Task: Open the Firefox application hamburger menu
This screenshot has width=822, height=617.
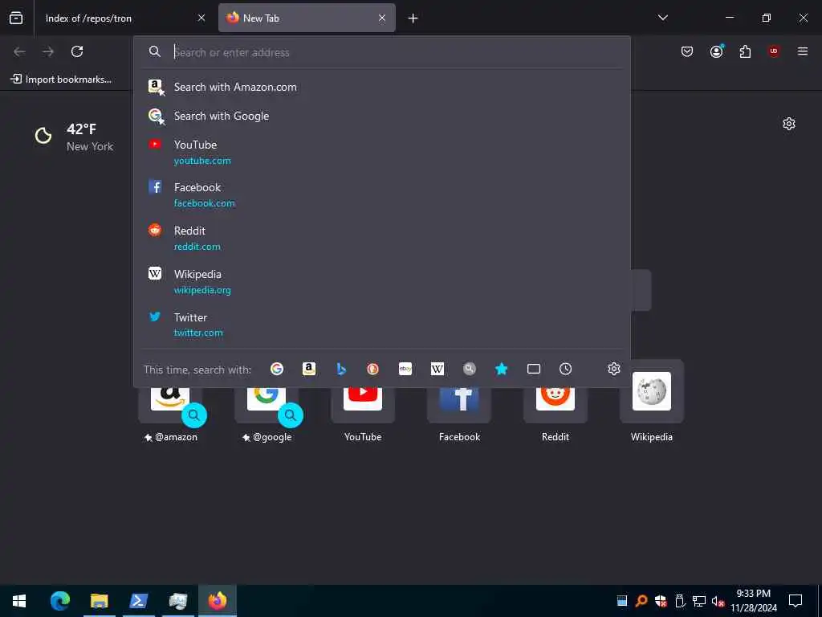Action: pyautogui.click(x=803, y=51)
